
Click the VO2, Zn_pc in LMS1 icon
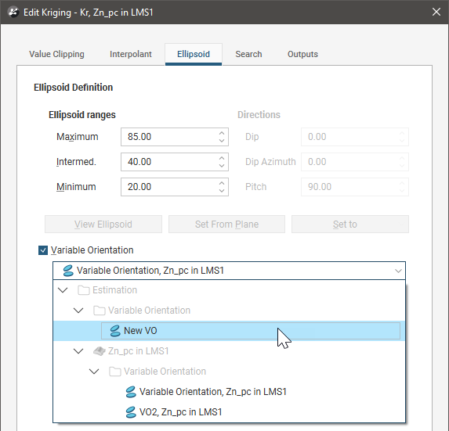pos(131,412)
